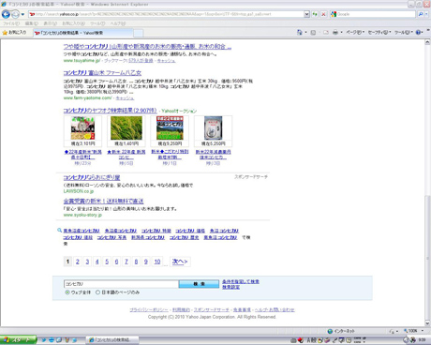Open the auction thumbnail priced 3,101円
The width and height of the screenshot is (431, 345).
(x=82, y=128)
